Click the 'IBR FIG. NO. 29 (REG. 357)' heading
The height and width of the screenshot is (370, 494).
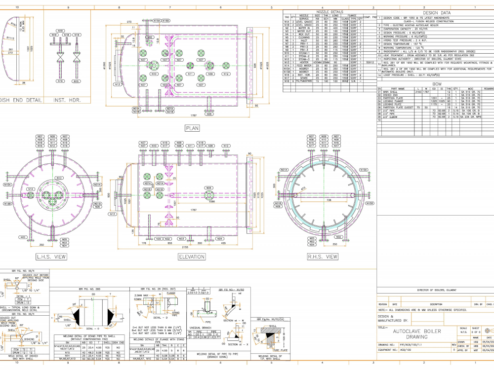point(158,289)
